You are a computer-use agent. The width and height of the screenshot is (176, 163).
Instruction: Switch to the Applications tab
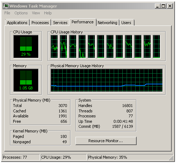click(x=17, y=23)
